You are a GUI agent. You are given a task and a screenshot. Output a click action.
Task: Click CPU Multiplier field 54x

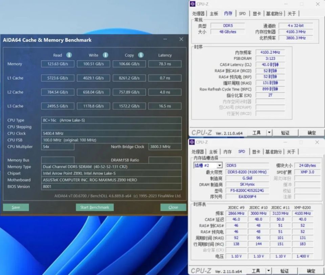pyautogui.click(x=58, y=147)
